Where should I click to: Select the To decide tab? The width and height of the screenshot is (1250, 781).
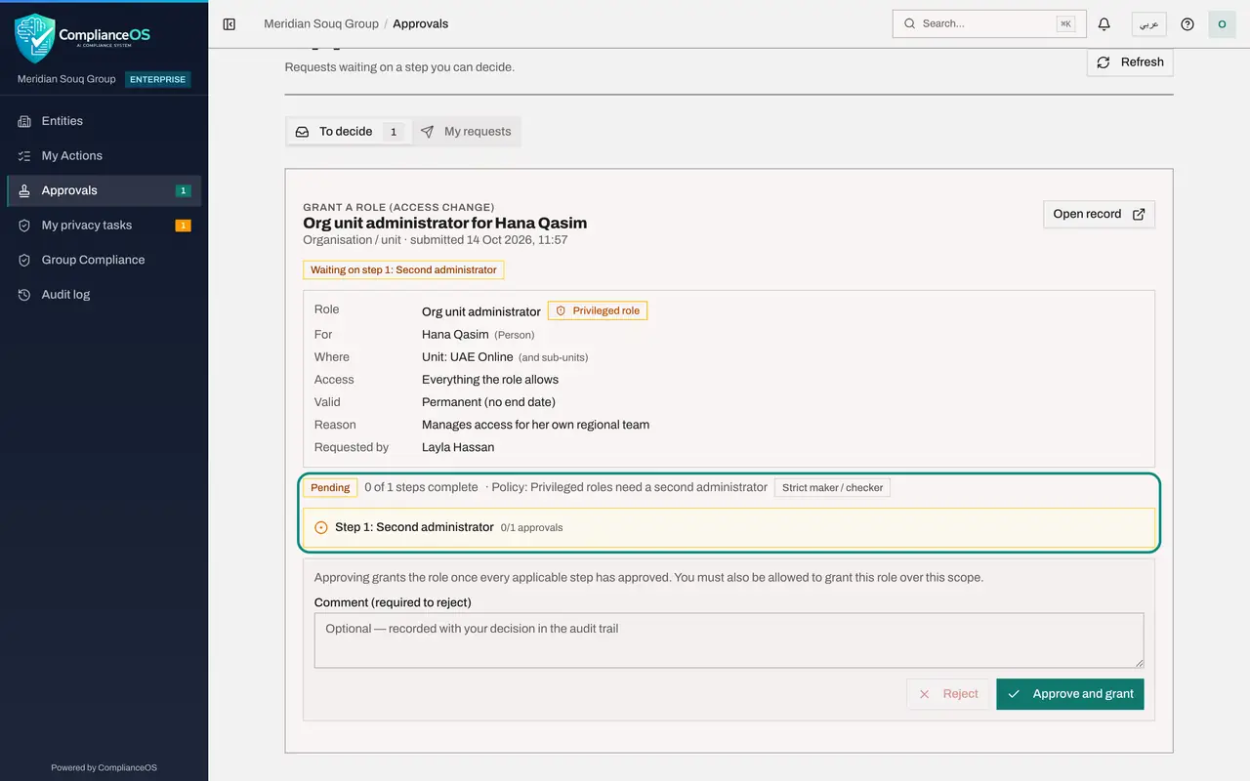(x=349, y=132)
